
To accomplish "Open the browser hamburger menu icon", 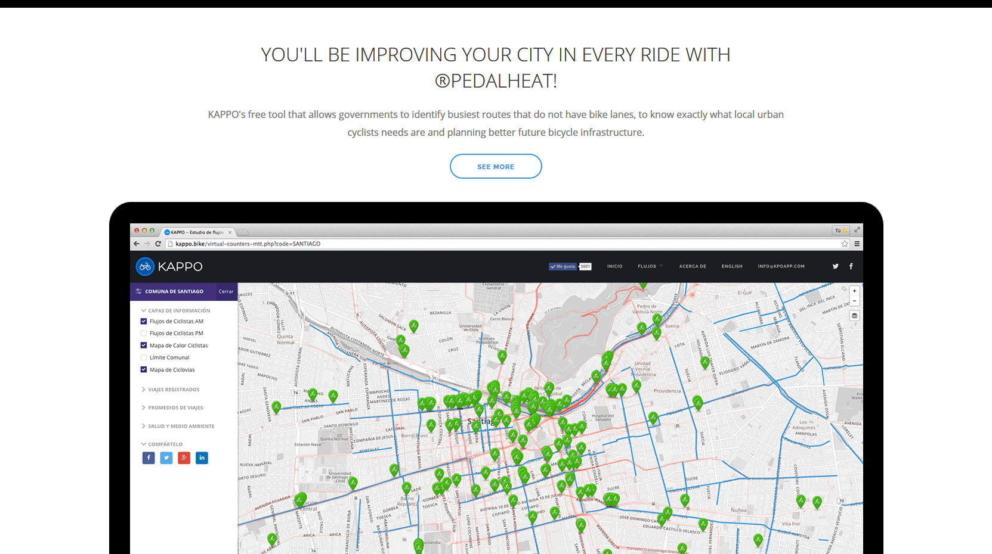I will (x=857, y=244).
